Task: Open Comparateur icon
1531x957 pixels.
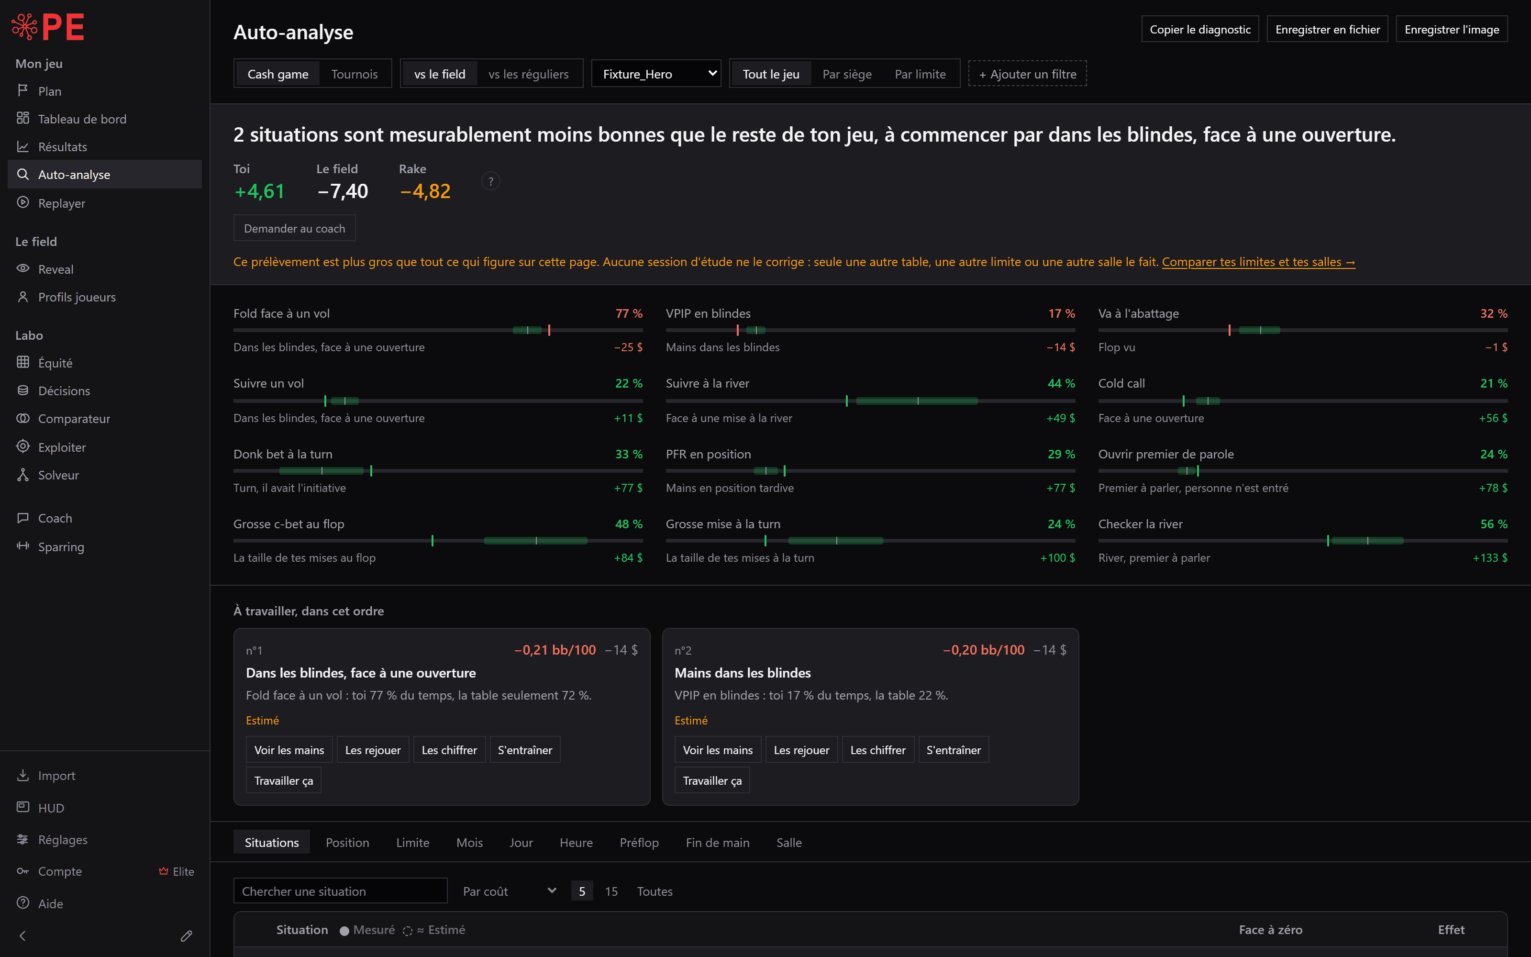Action: coord(23,418)
